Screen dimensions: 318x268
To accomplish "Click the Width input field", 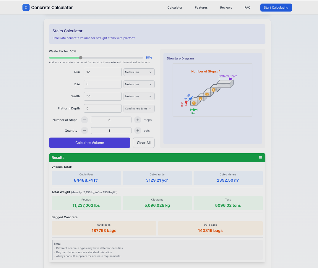I will [103, 96].
